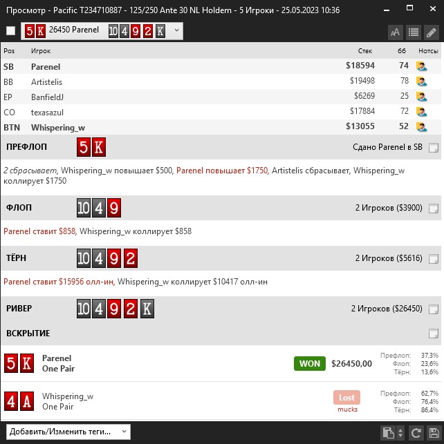Click the copy hand to clipboard icon
444x444 pixels.
tap(388, 433)
